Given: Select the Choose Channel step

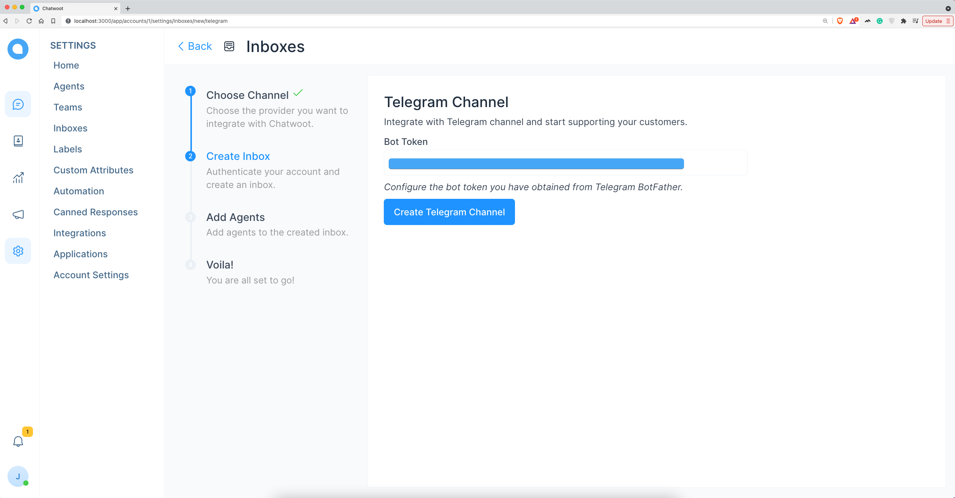Looking at the screenshot, I should pyautogui.click(x=247, y=95).
